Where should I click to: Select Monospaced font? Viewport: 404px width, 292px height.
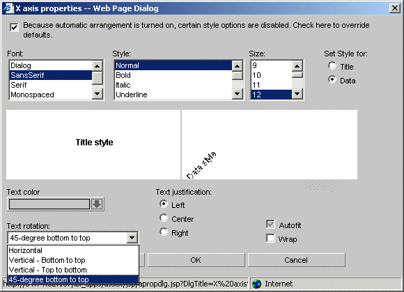pos(50,95)
